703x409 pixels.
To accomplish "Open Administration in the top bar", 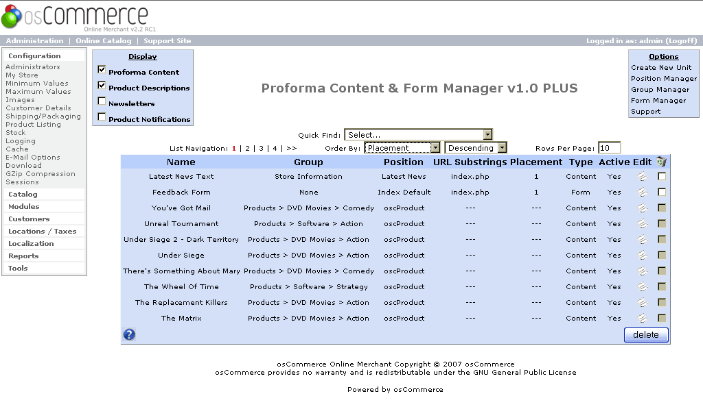I will click(34, 40).
